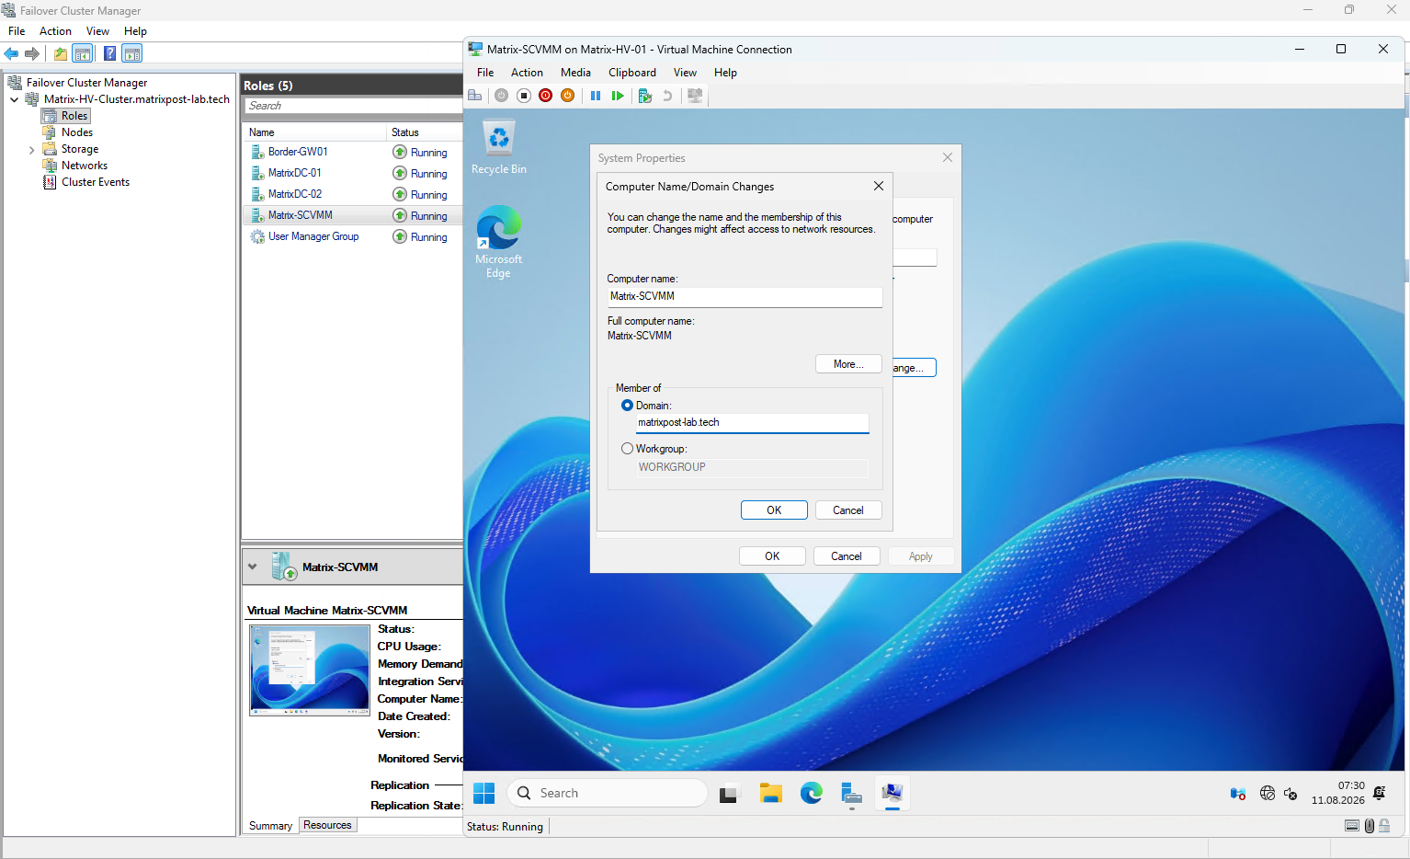Select the Workgroup radio button
The image size is (1410, 859).
(627, 449)
